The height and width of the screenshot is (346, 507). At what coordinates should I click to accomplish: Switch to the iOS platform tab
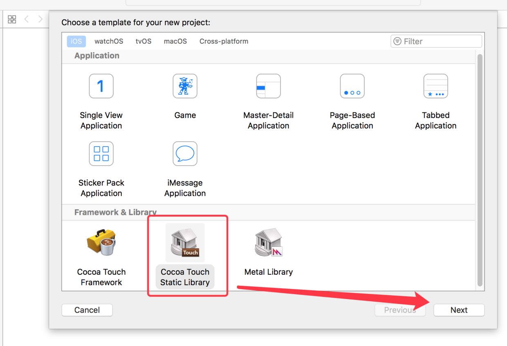[x=76, y=41]
